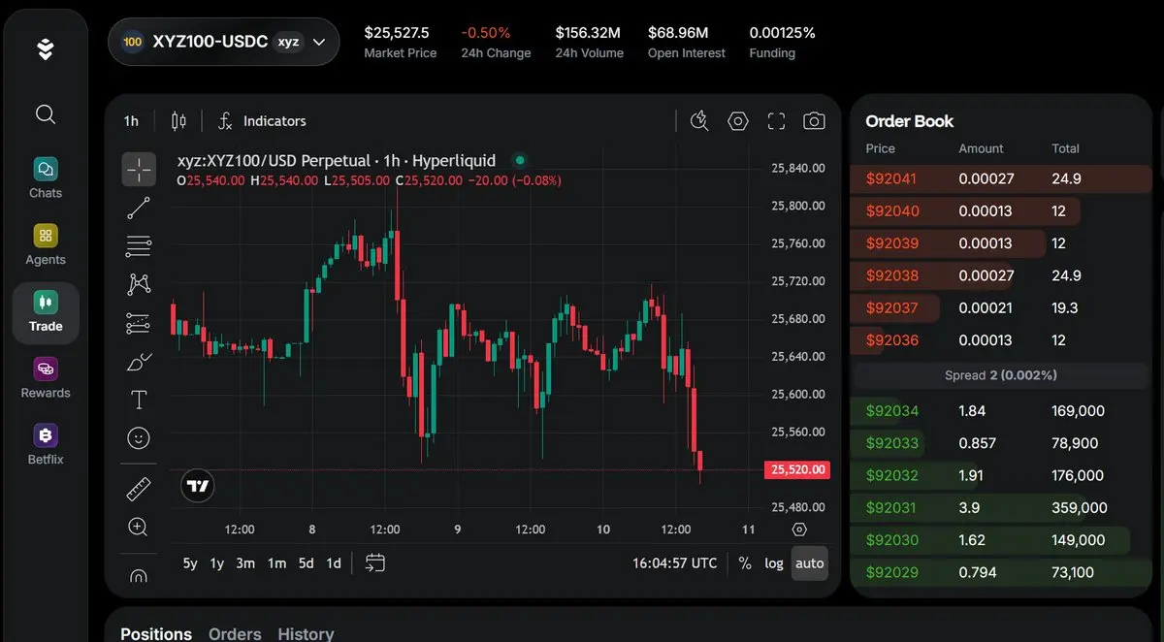
Task: Click the bid price $92029
Action: (x=891, y=572)
